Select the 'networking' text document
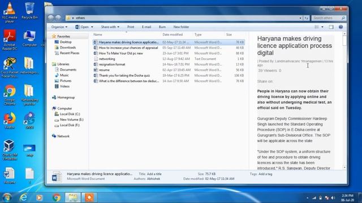Image resolution: width=362 pixels, height=203 pixels. tap(169, 59)
